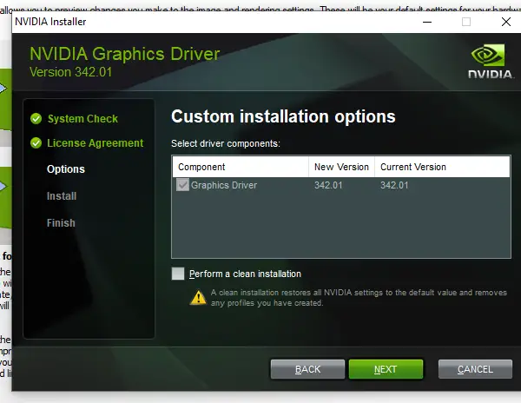This screenshot has height=403, width=521.
Task: Click the Component column header
Action: pyautogui.click(x=241, y=167)
